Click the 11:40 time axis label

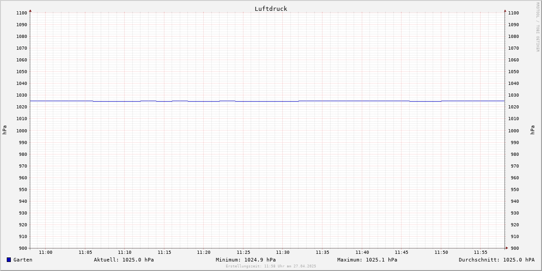pyautogui.click(x=362, y=252)
